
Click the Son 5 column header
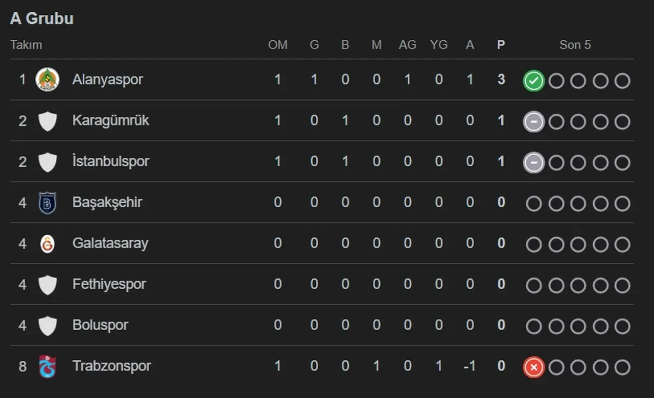pyautogui.click(x=575, y=45)
